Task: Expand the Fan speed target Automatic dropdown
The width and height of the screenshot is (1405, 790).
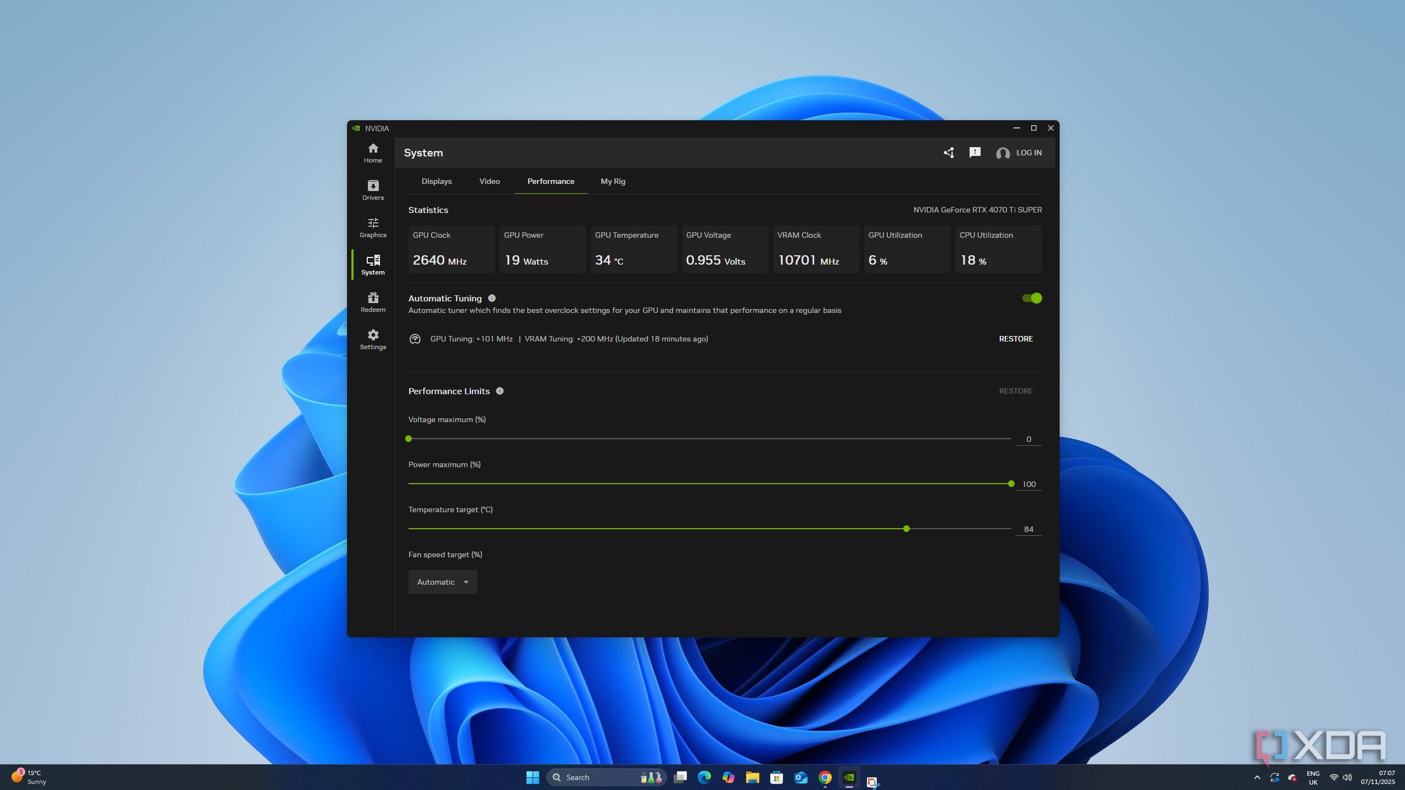Action: pos(443,582)
